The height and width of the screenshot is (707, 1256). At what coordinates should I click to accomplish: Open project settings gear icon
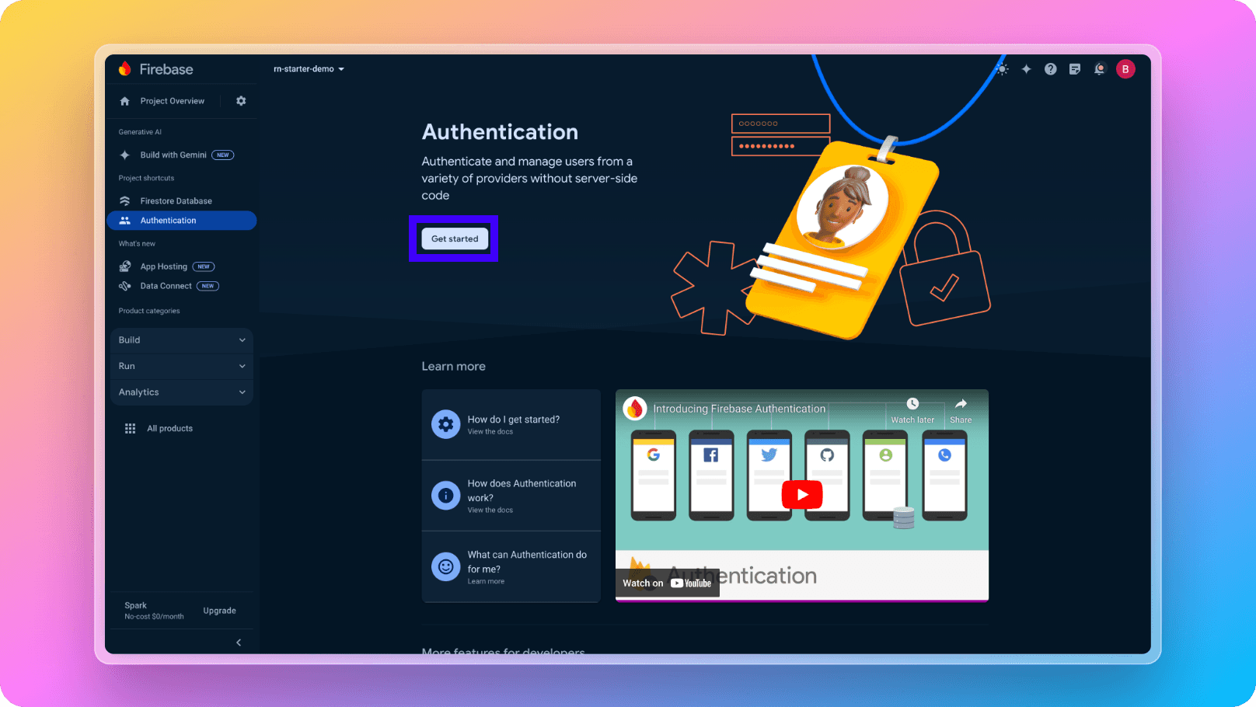click(241, 101)
